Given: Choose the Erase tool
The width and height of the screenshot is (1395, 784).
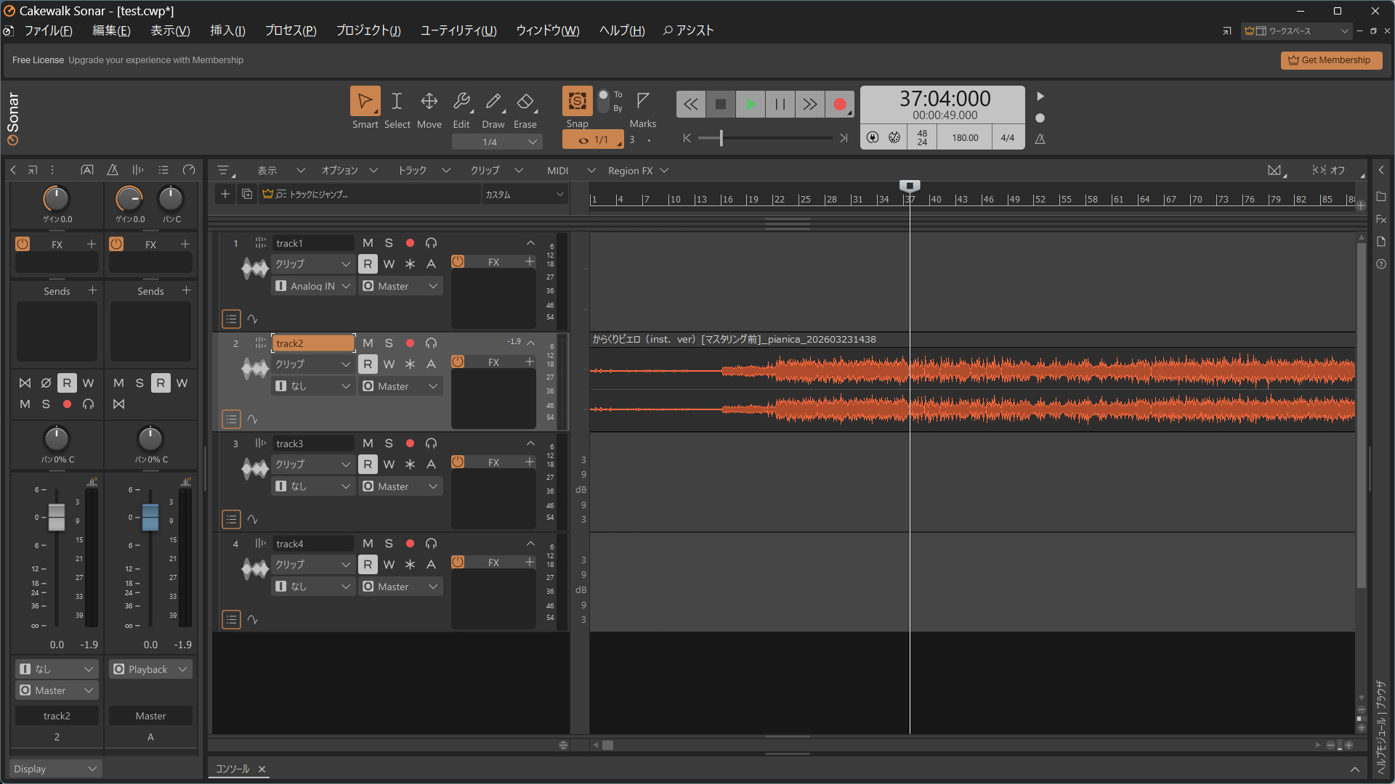Looking at the screenshot, I should tap(525, 102).
